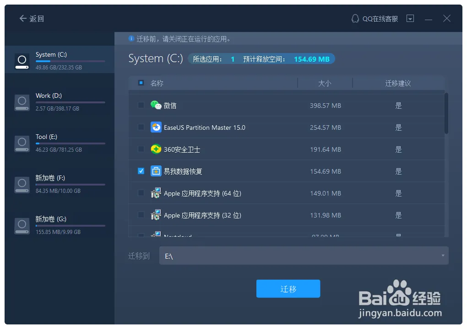The height and width of the screenshot is (329, 467).
Task: Click the 迁移 migrate button
Action: [x=288, y=288]
